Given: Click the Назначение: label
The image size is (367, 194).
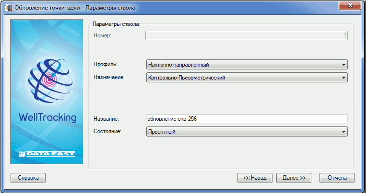Looking at the screenshot, I should point(108,77).
